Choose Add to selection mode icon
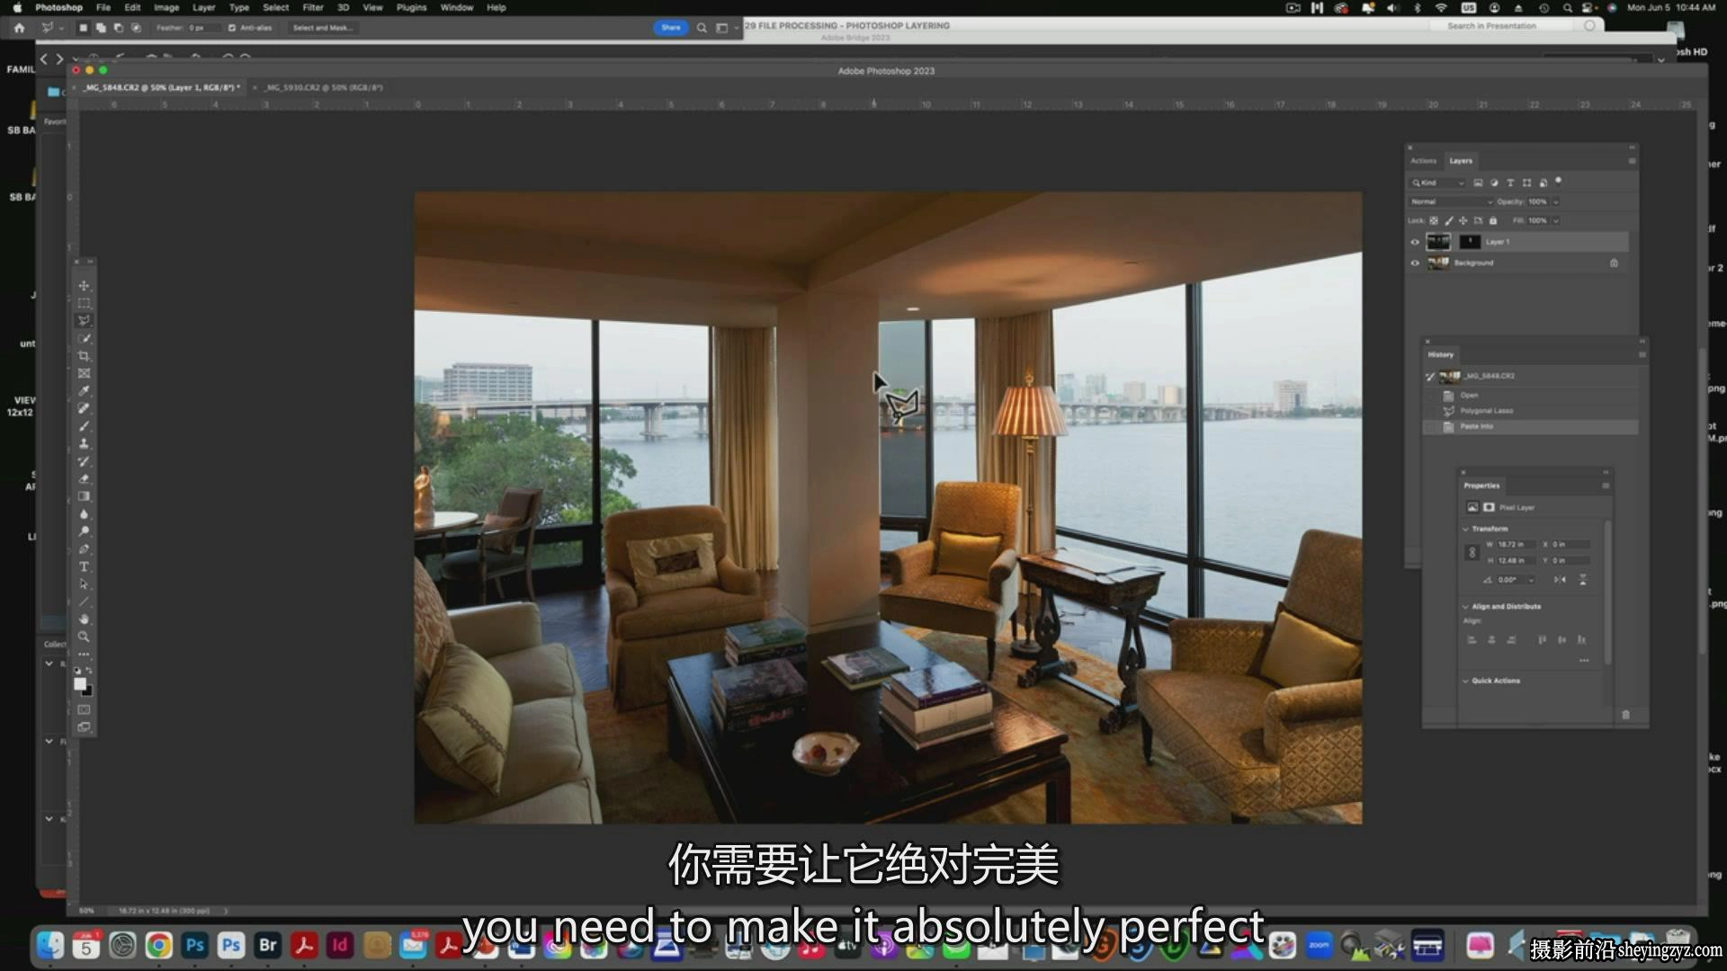The width and height of the screenshot is (1727, 971). [101, 28]
